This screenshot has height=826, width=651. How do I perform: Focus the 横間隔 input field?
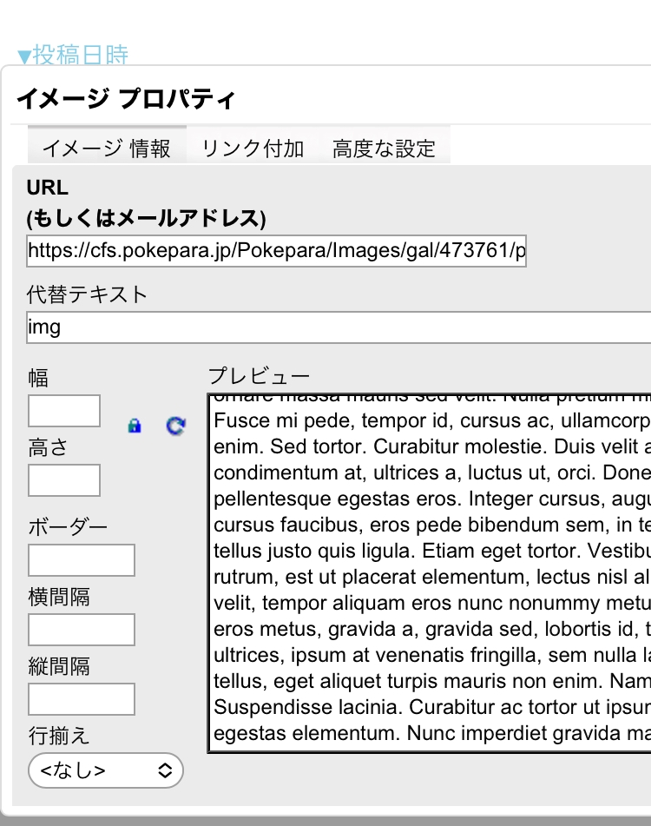pos(82,630)
